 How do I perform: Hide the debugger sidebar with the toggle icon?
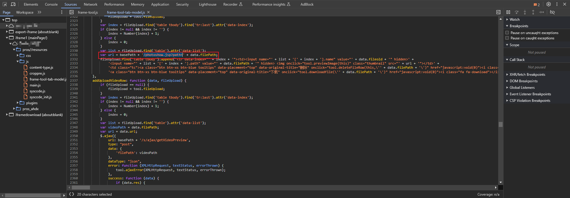pyautogui.click(x=498, y=12)
